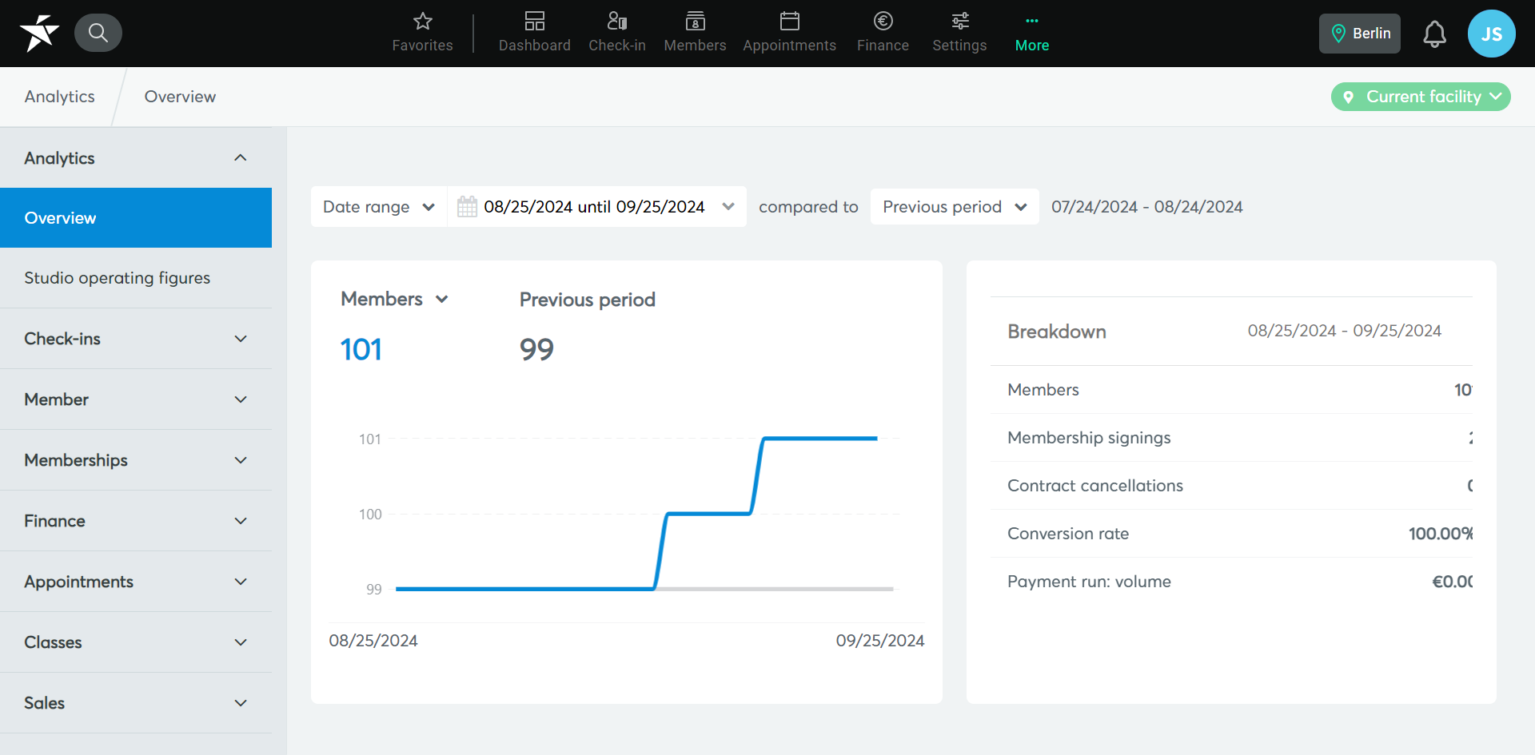Expand the Member sidebar section
The height and width of the screenshot is (755, 1535).
[x=136, y=399]
